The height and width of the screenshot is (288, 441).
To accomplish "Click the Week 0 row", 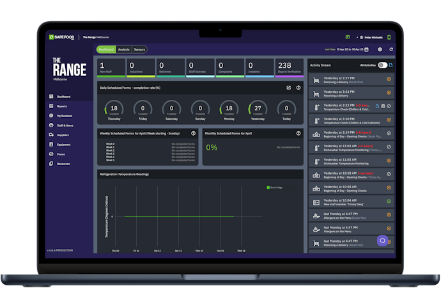I will pyautogui.click(x=150, y=144).
